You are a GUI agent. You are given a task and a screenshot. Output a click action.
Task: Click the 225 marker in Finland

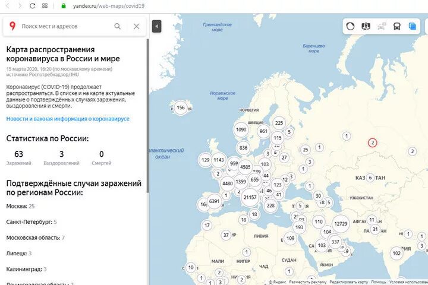click(x=279, y=123)
